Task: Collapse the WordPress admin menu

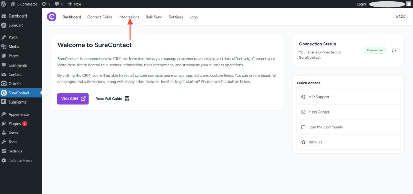Action: [20, 161]
